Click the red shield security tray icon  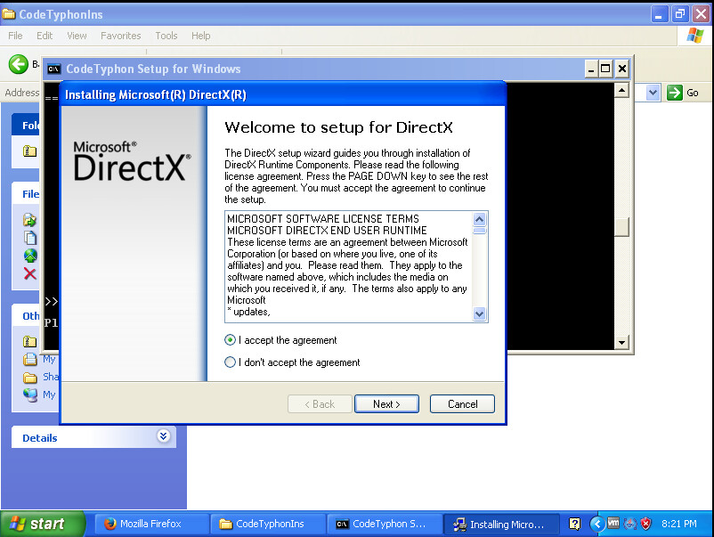pos(646,524)
